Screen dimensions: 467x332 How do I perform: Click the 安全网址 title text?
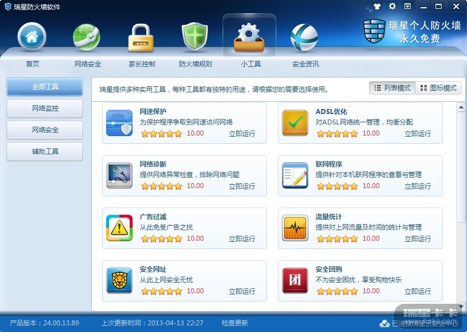pos(153,269)
